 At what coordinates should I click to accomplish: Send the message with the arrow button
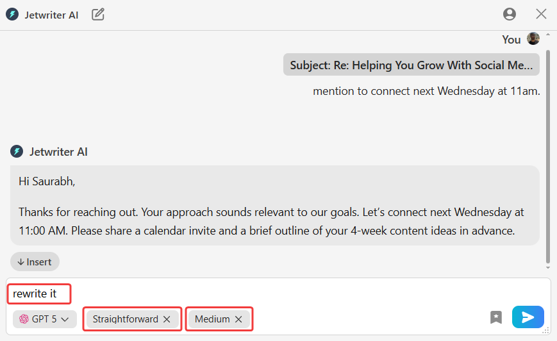(528, 317)
